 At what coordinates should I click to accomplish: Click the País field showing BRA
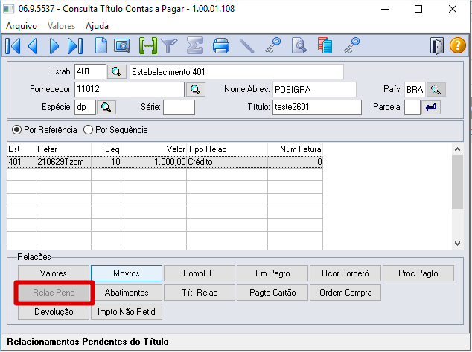[415, 90]
